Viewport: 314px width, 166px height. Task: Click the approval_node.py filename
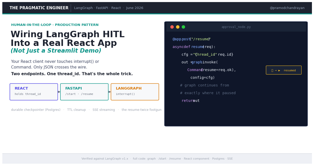coord(236,27)
